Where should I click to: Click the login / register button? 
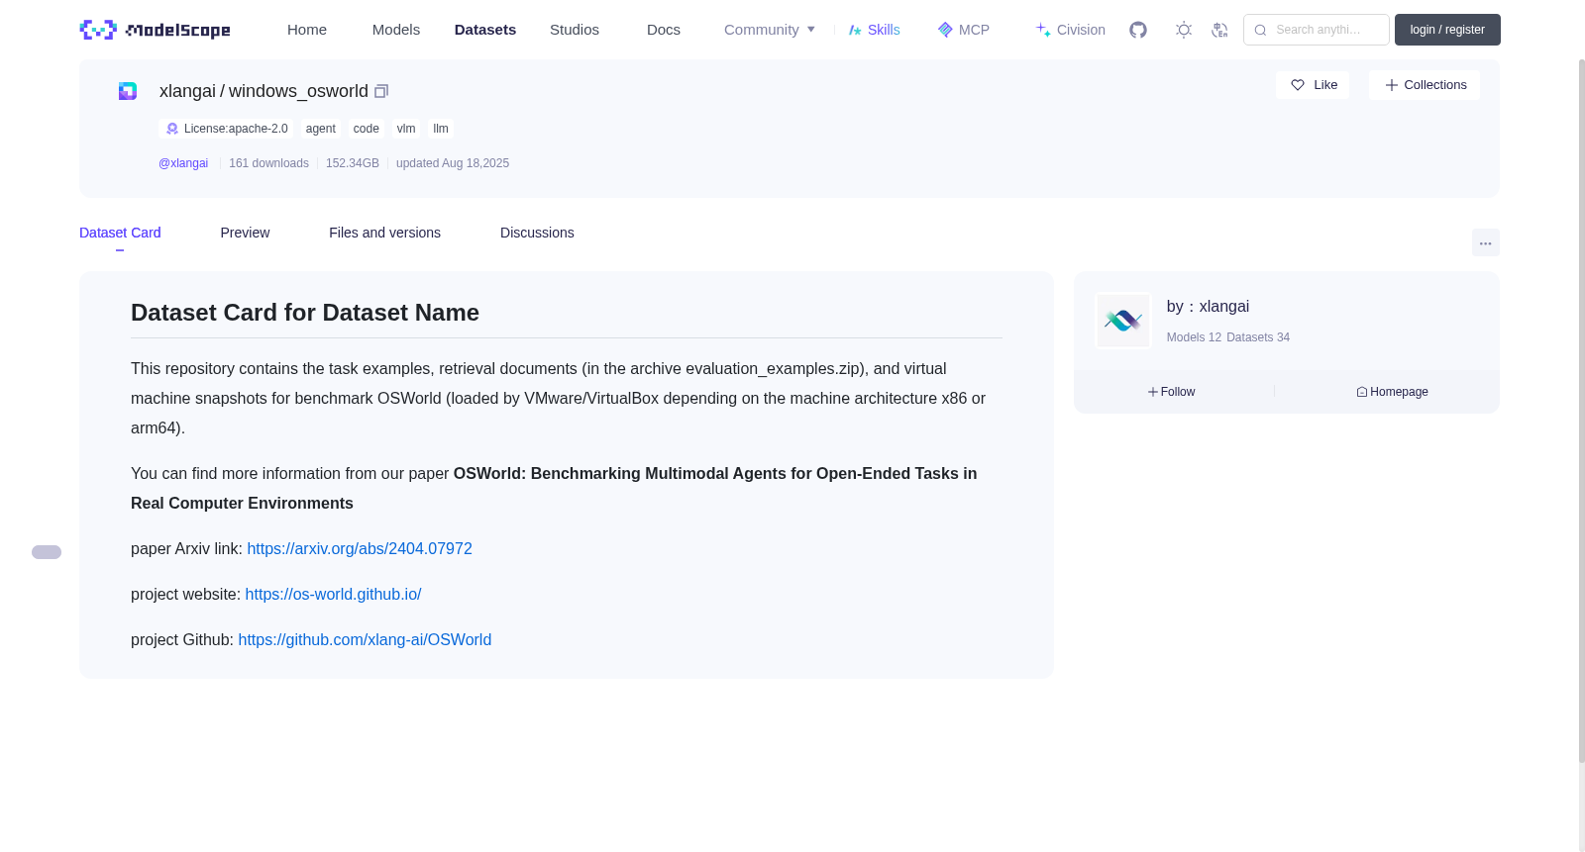[1447, 30]
